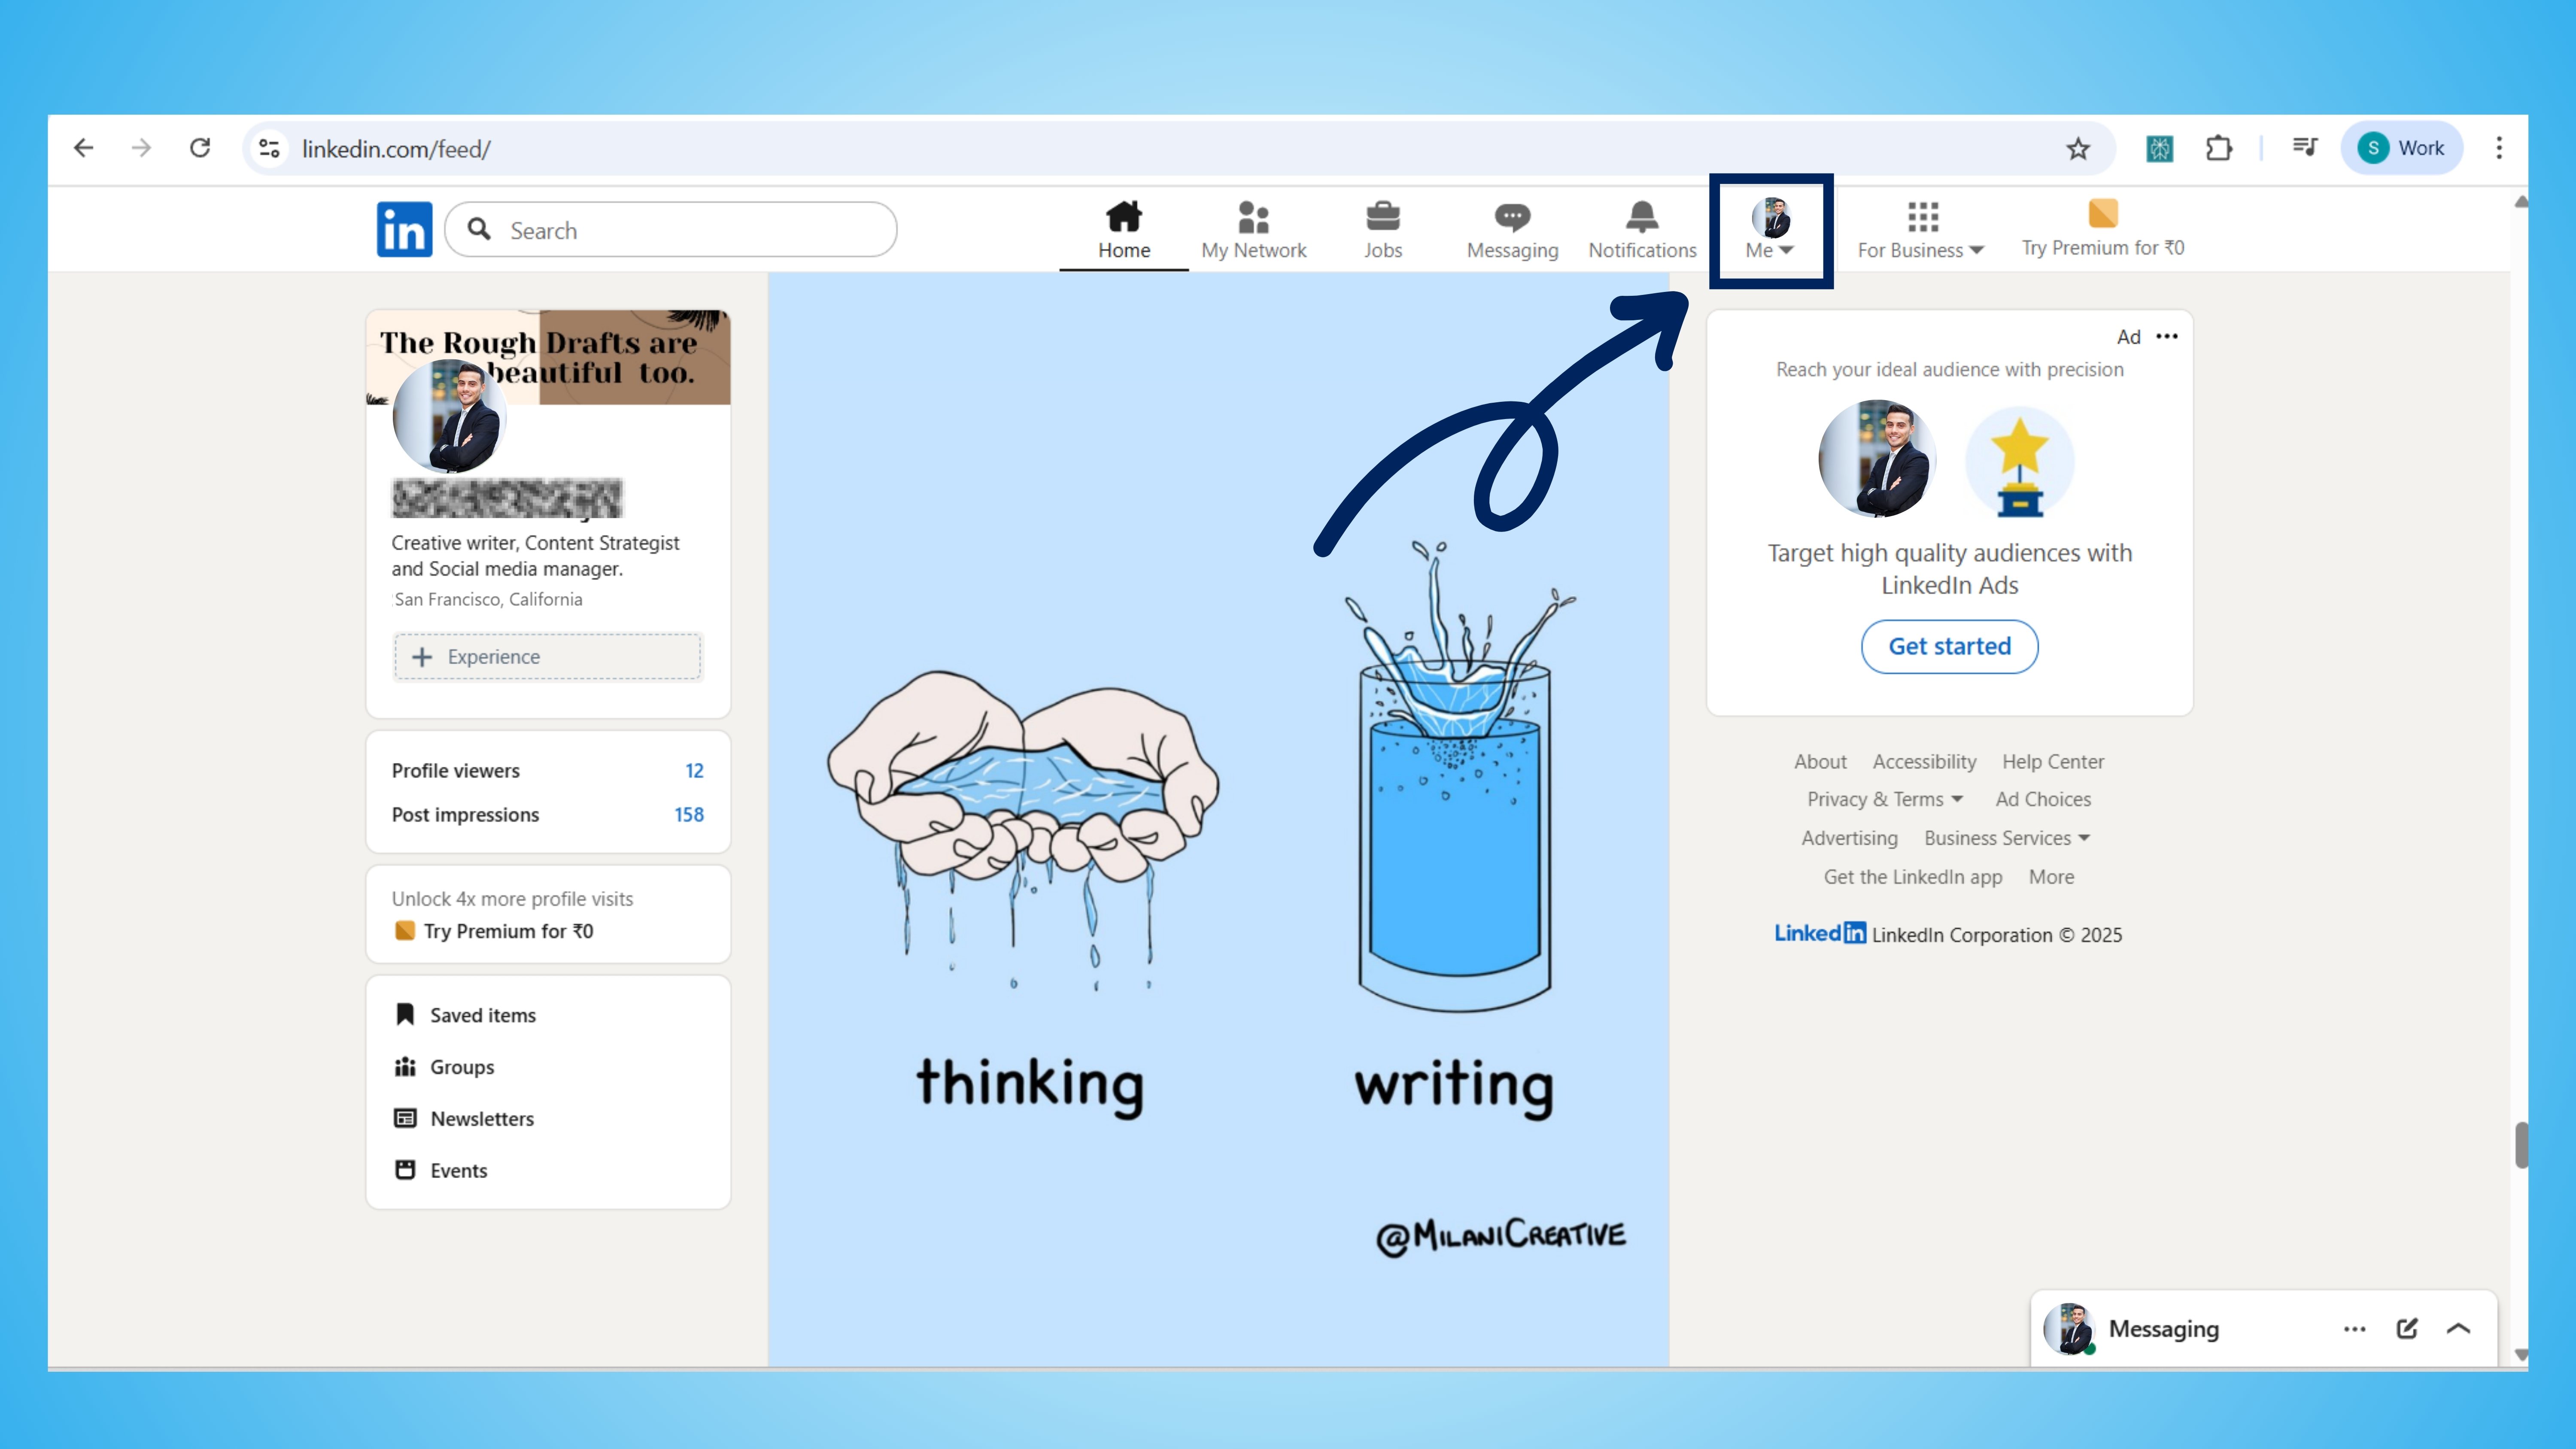The width and height of the screenshot is (2576, 1449).
Task: Open Chrome extensions puzzle icon
Action: 2218,149
